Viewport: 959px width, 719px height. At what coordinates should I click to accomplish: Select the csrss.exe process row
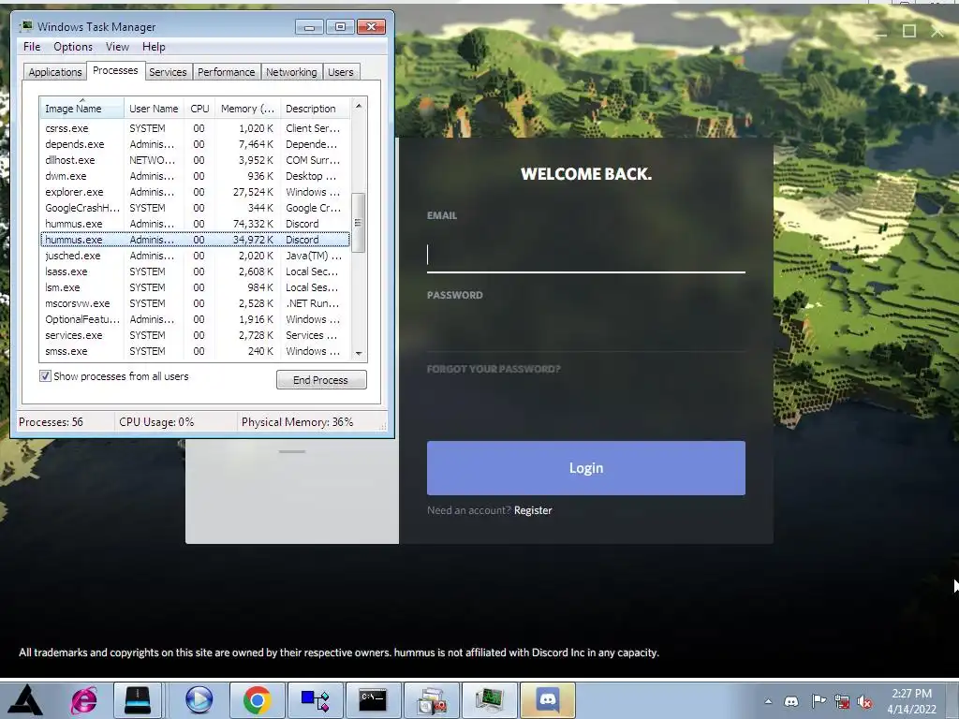[x=195, y=128]
